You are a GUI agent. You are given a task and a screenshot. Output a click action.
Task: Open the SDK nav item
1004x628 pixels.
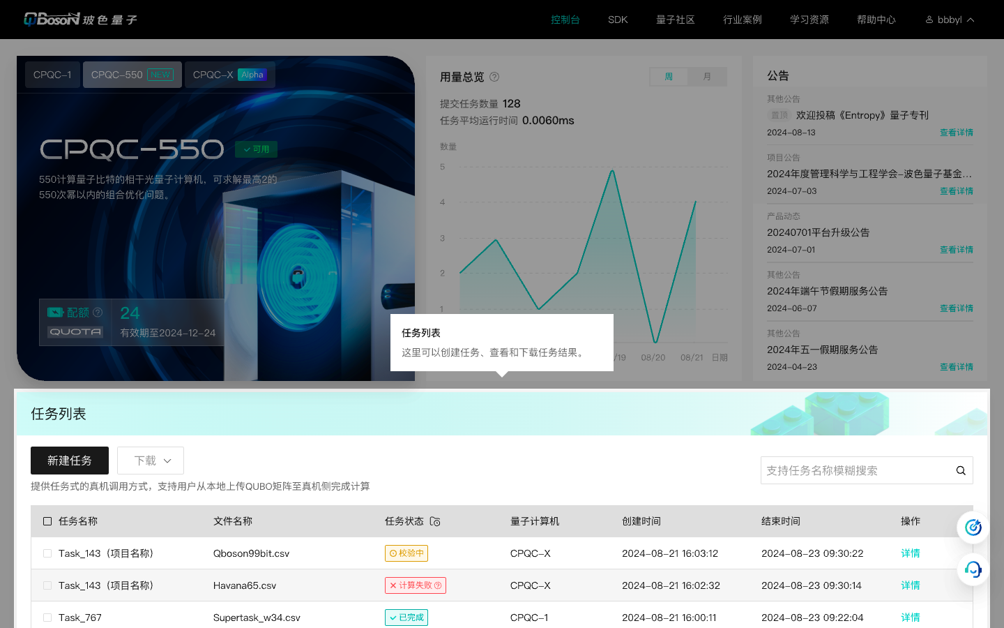tap(618, 20)
